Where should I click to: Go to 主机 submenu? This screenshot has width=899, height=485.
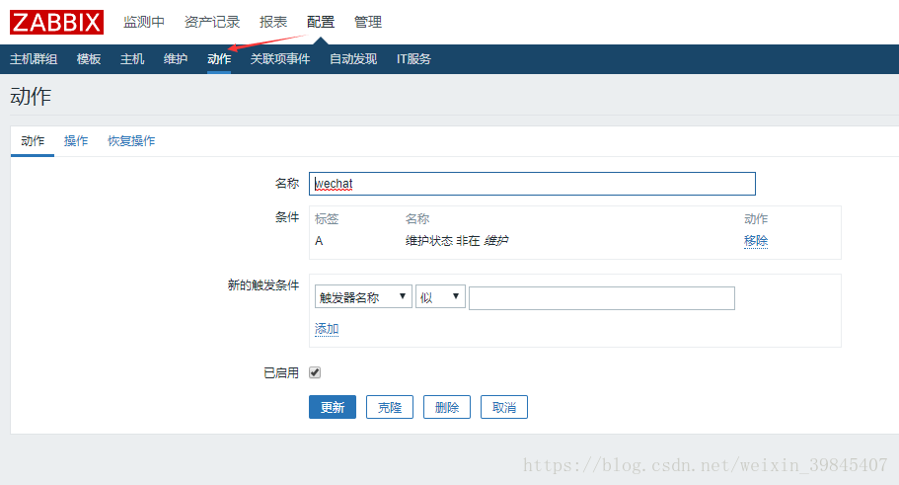coord(132,59)
